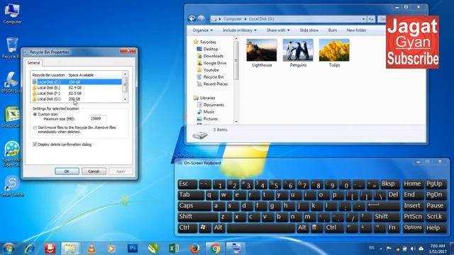Show hidden icons arrow in system tray

(381, 249)
